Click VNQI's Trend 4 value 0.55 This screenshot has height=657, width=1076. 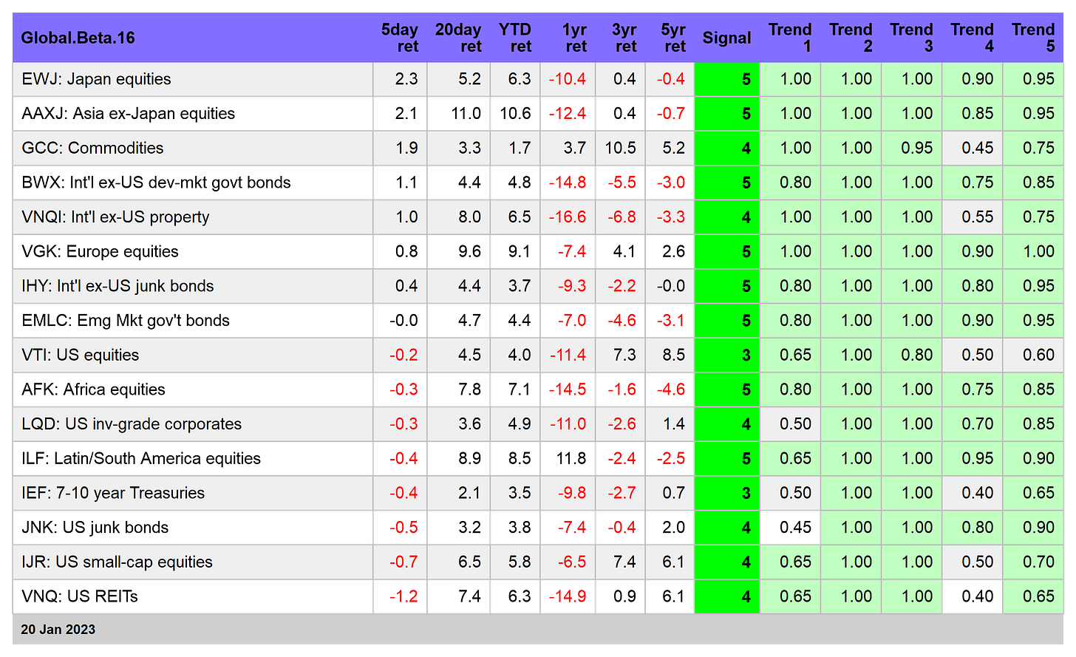tap(978, 217)
